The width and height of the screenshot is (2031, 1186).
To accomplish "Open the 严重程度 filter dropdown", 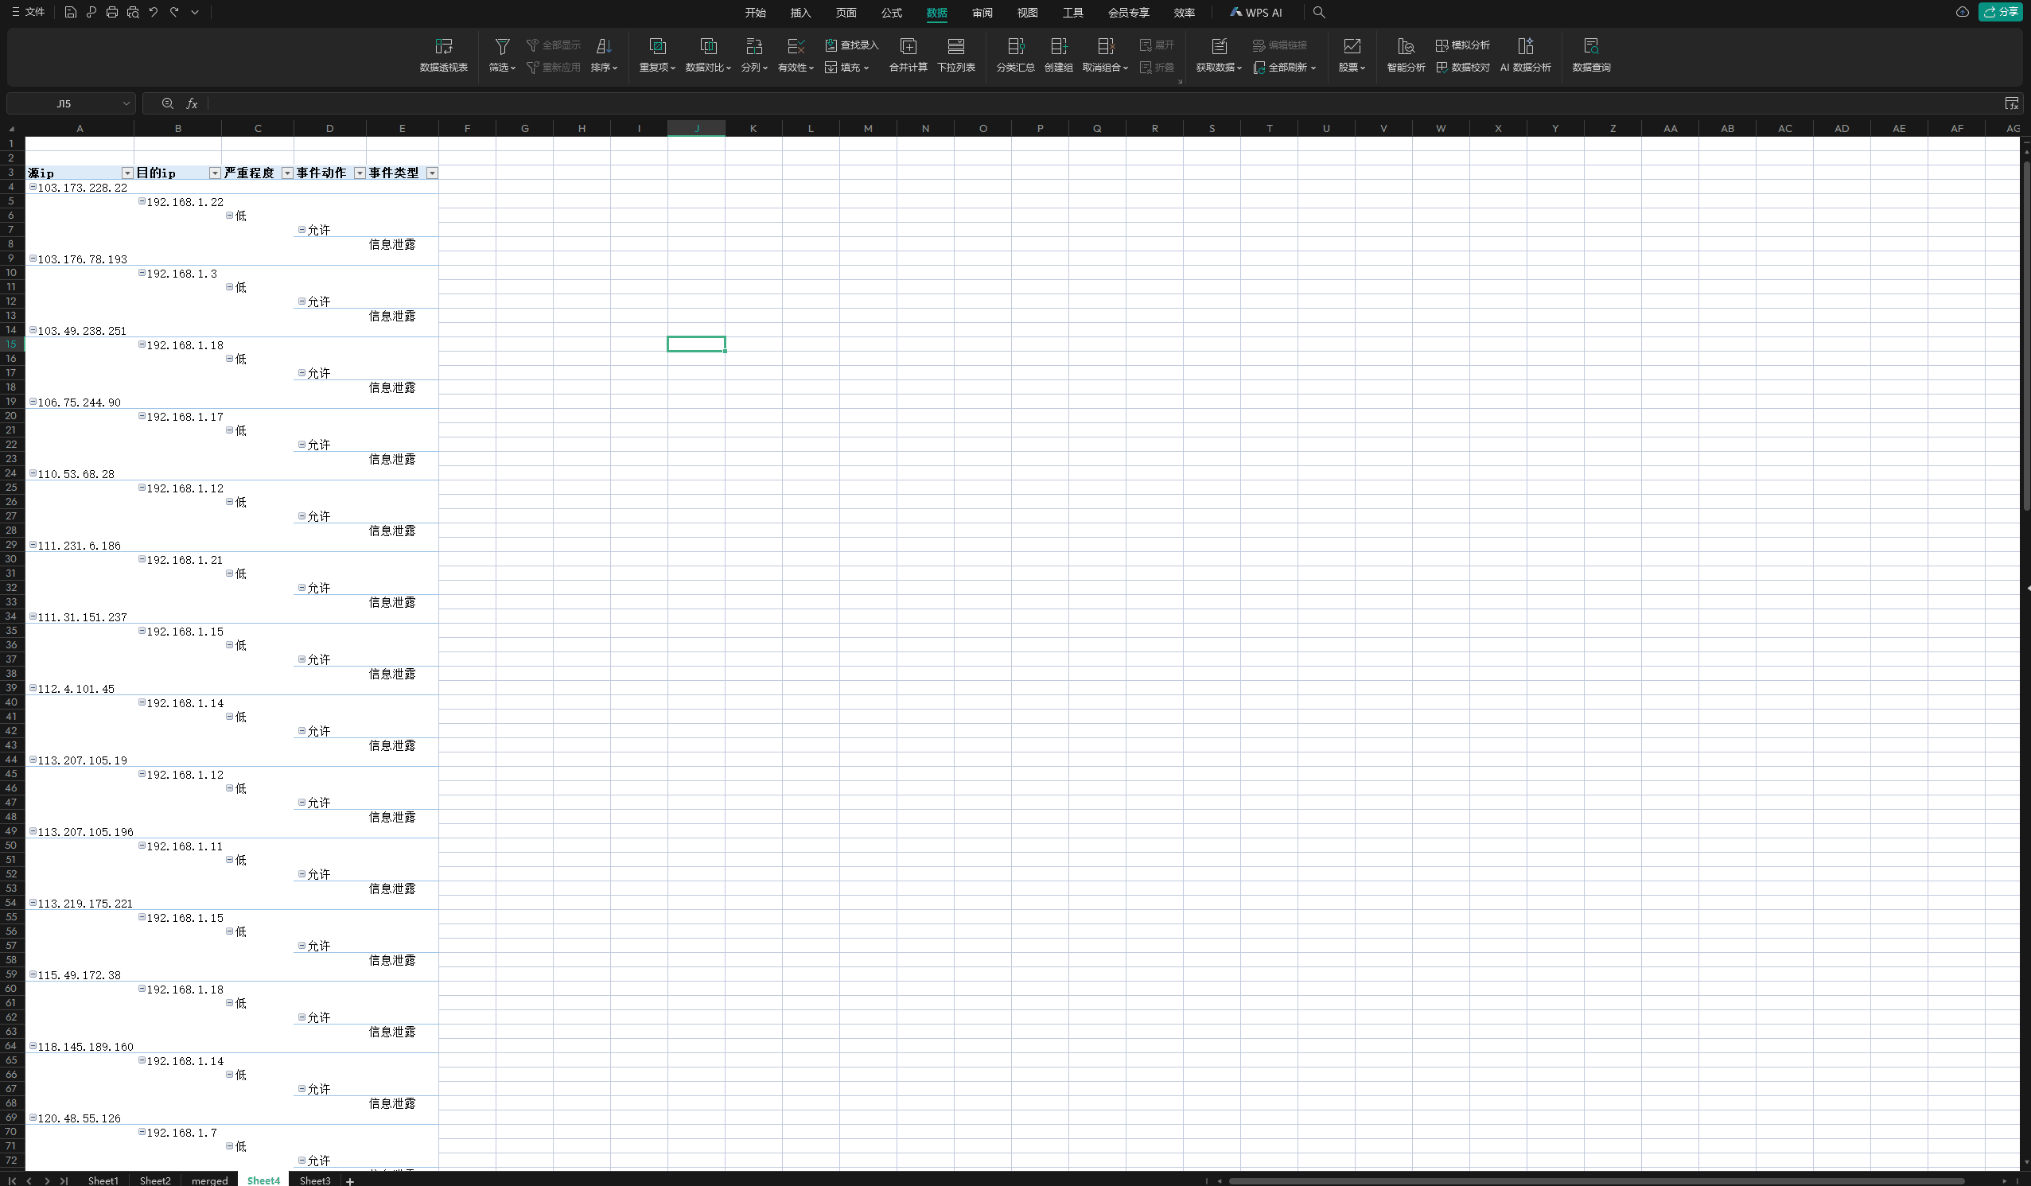I will point(287,173).
